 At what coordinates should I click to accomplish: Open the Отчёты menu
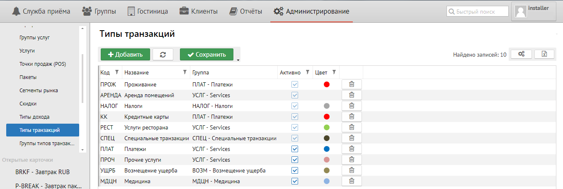(246, 11)
